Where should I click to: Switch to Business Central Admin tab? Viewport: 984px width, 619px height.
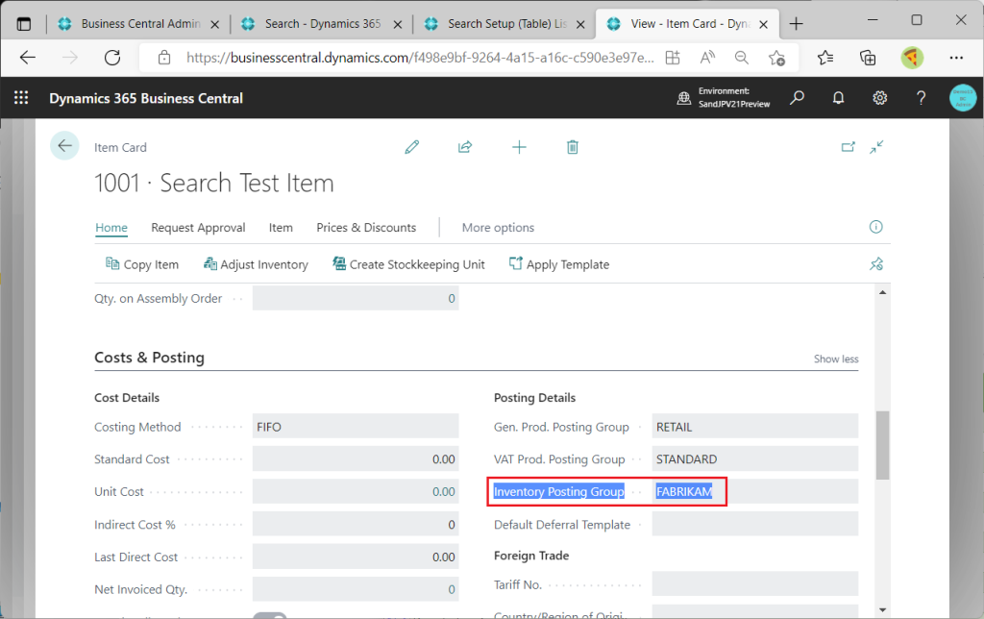click(x=138, y=24)
